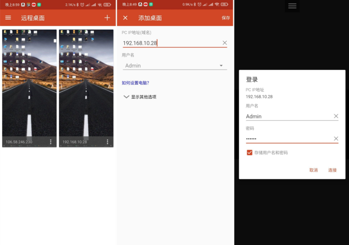349x245 pixels.
Task: Tap the + icon to add a remote desktop
Action: tap(107, 18)
